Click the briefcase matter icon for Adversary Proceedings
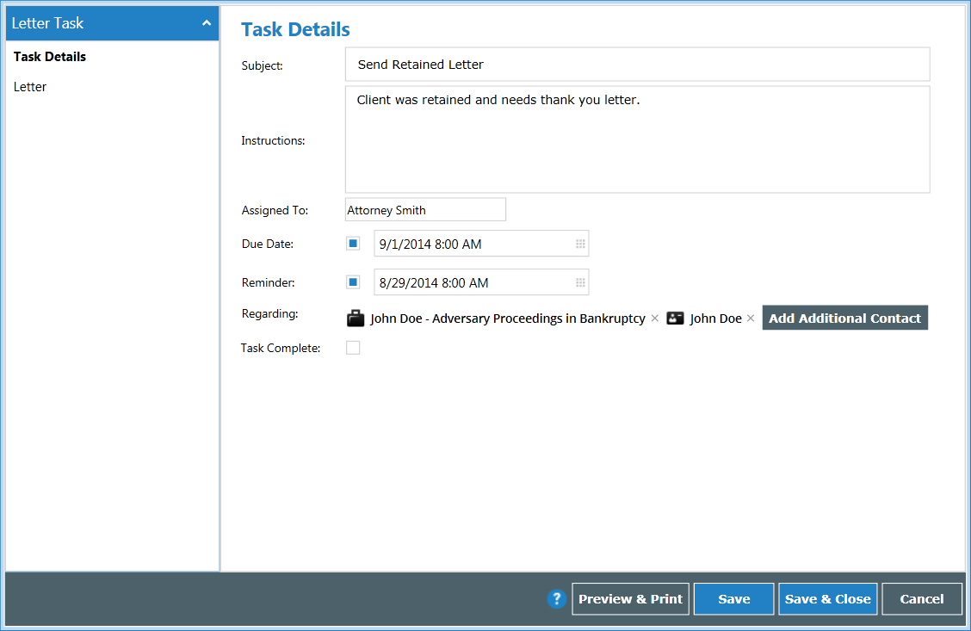The width and height of the screenshot is (971, 631). click(356, 318)
